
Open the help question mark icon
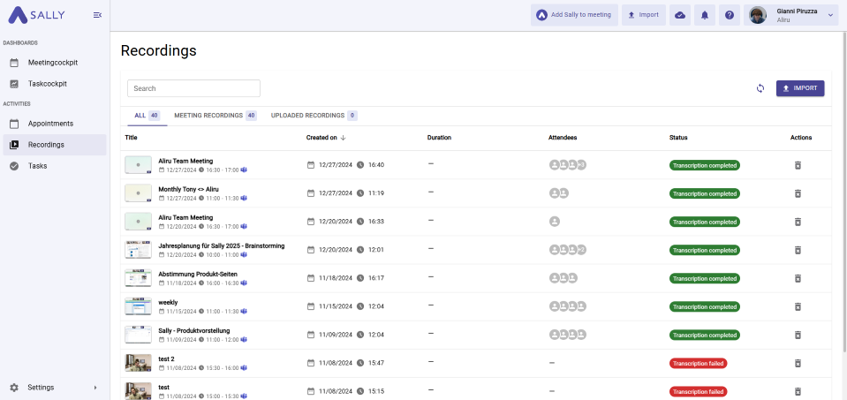[x=730, y=15]
